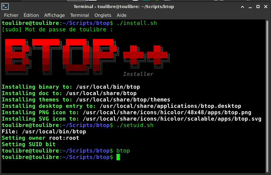271x175 pixels.
Task: Click the /usr/local/share/btop/themes path
Action: (123, 100)
